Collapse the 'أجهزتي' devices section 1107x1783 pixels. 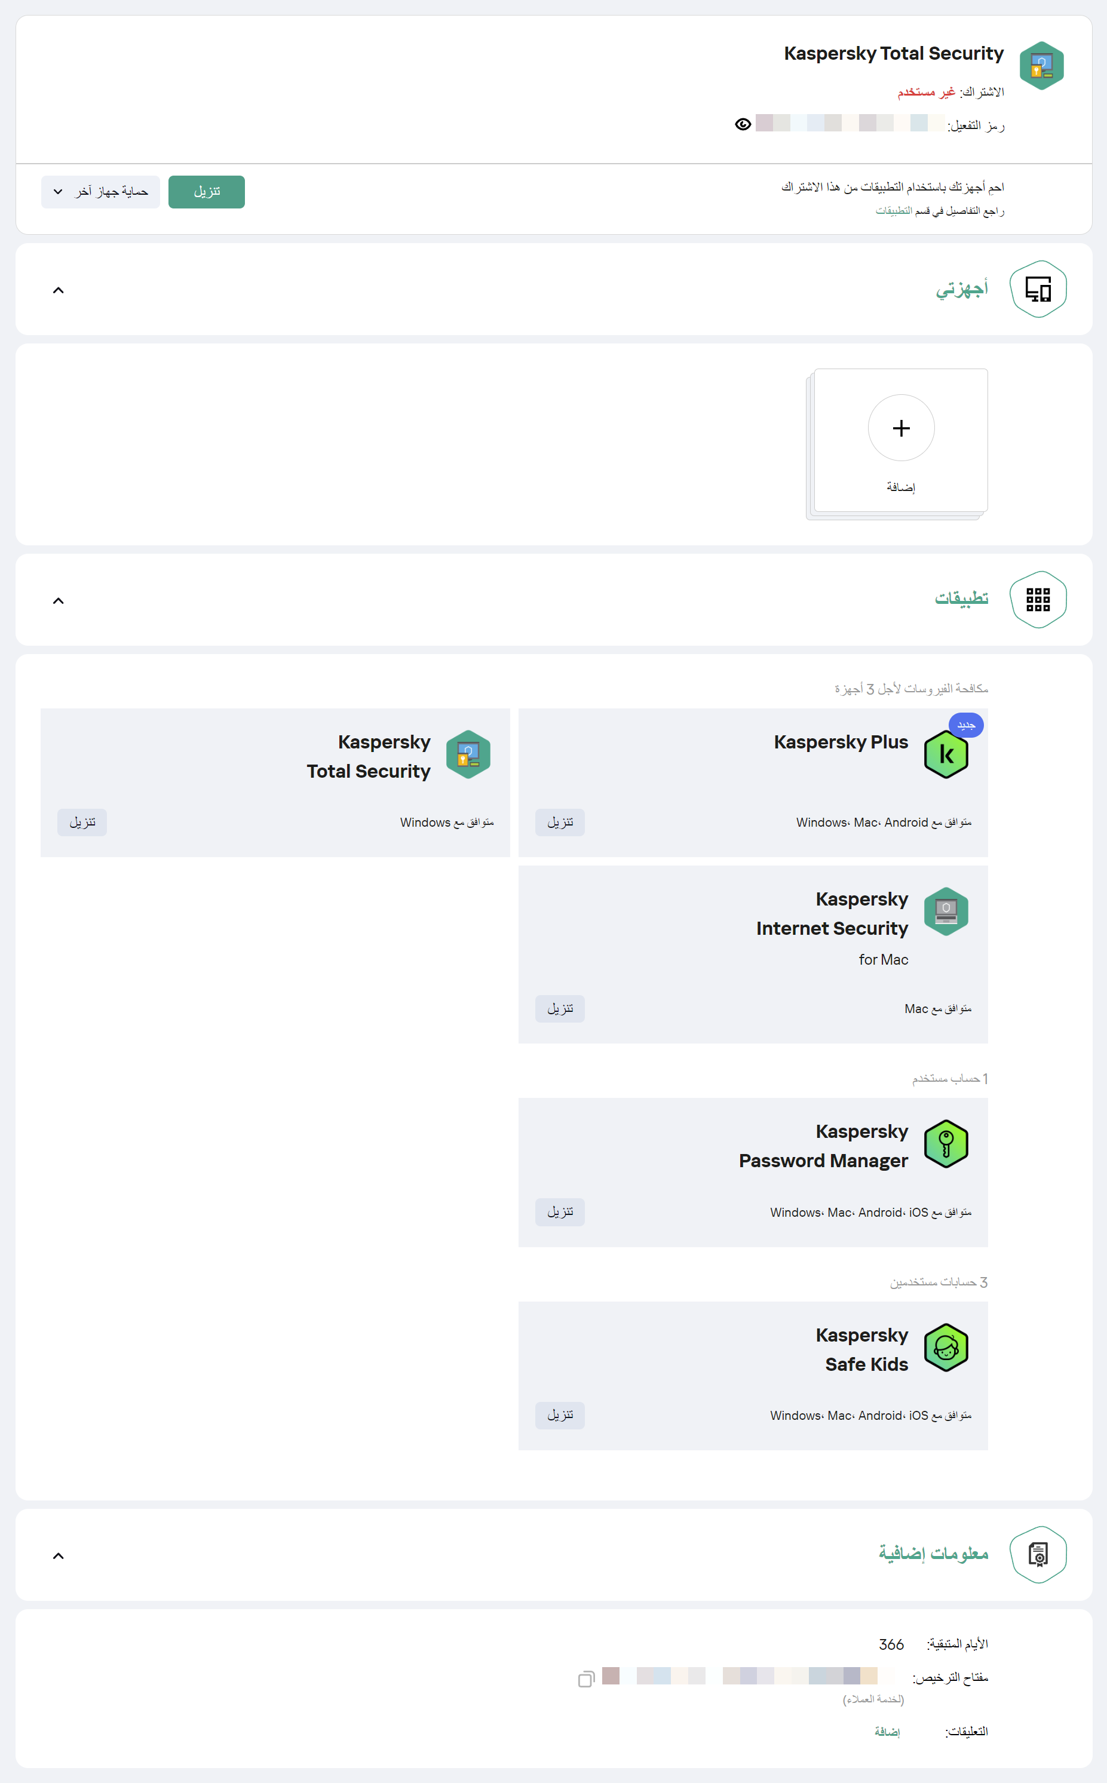coord(59,290)
